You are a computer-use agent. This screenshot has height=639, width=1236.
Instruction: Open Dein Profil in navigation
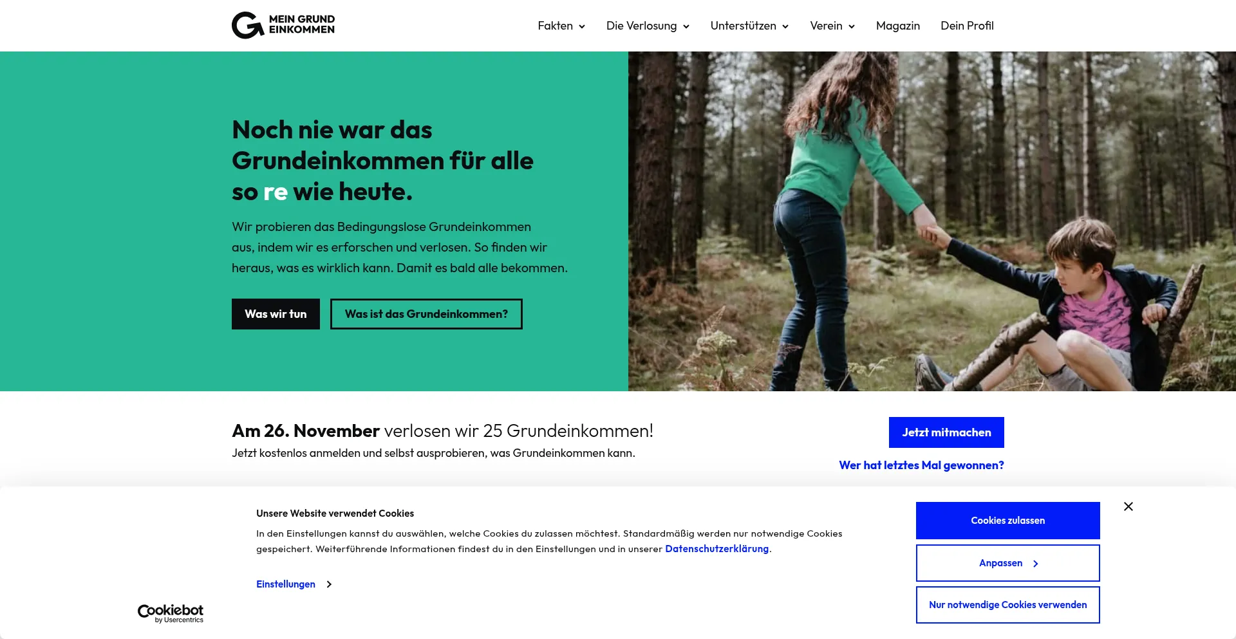(967, 26)
